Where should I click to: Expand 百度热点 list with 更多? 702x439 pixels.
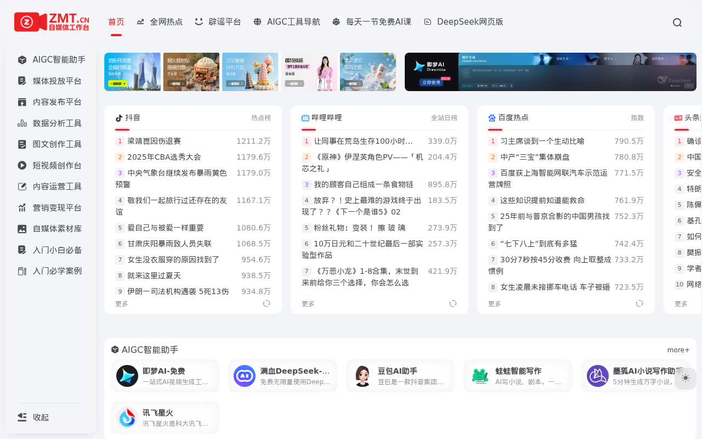click(495, 303)
